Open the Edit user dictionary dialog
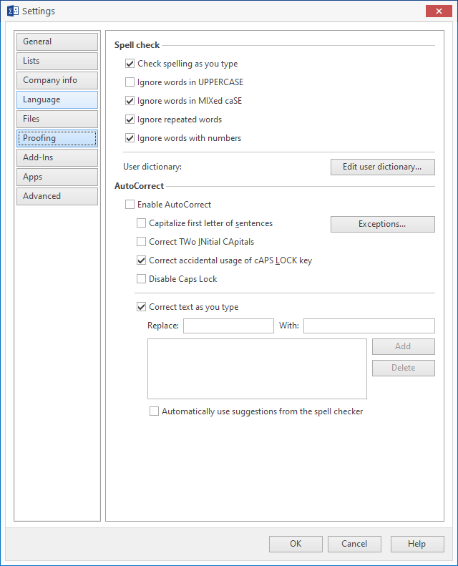The image size is (458, 566). pos(383,167)
